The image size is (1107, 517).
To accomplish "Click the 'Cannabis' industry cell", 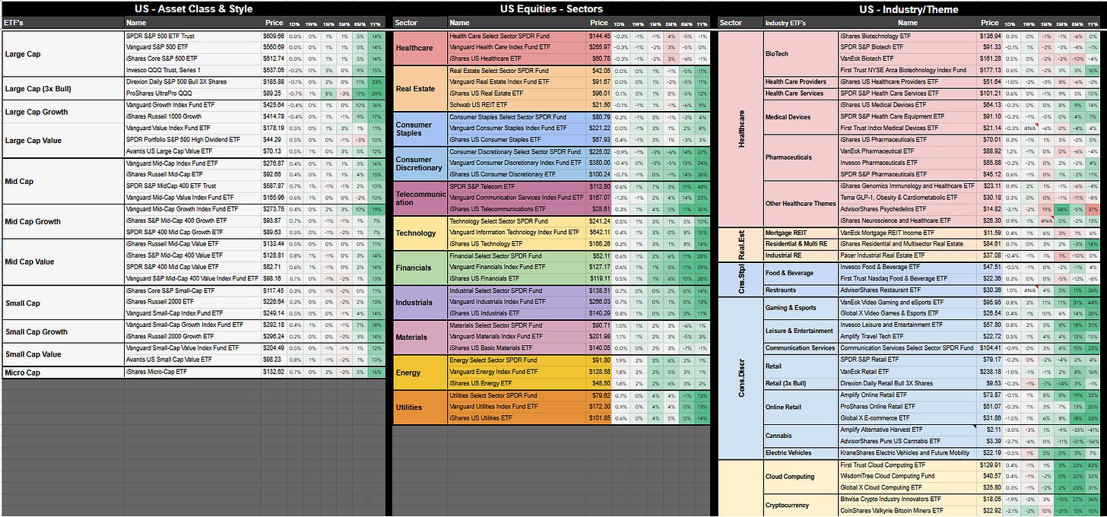I will coord(801,436).
